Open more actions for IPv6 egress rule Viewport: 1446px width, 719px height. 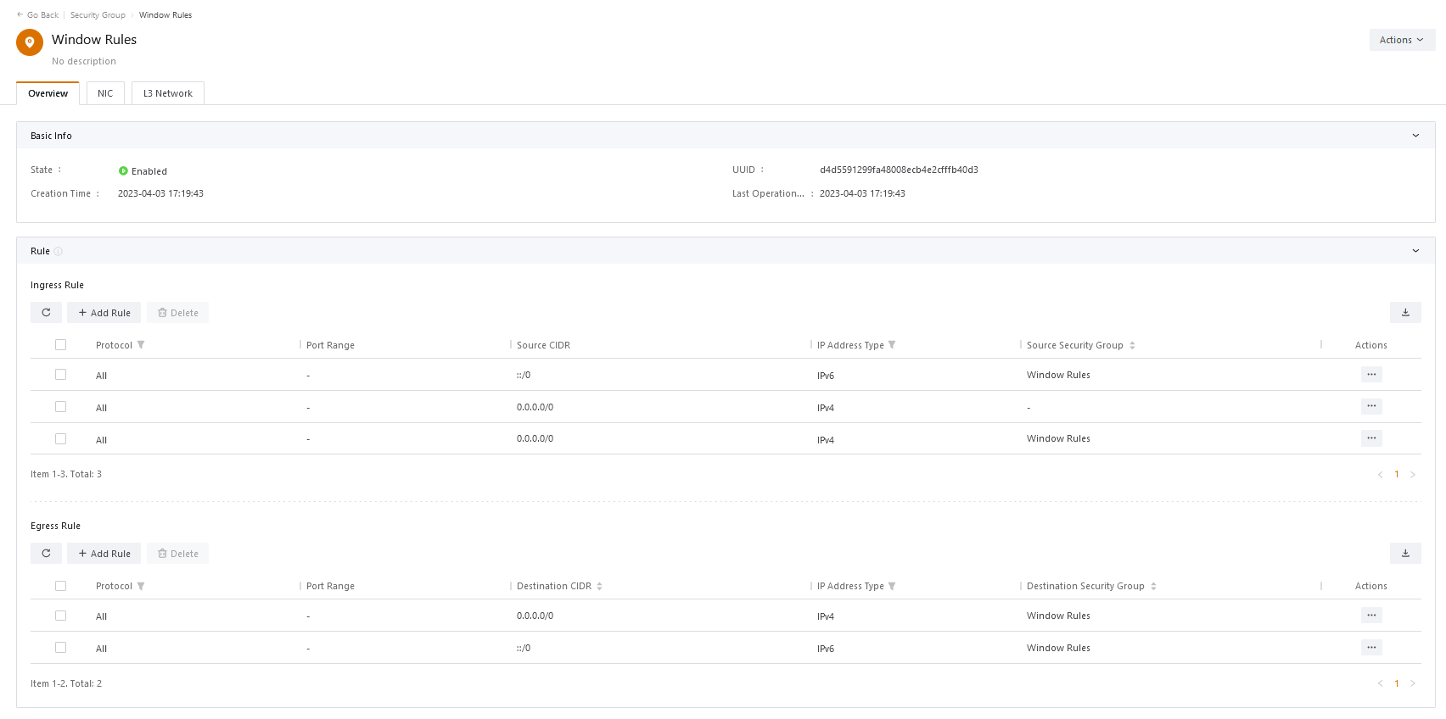tap(1371, 648)
